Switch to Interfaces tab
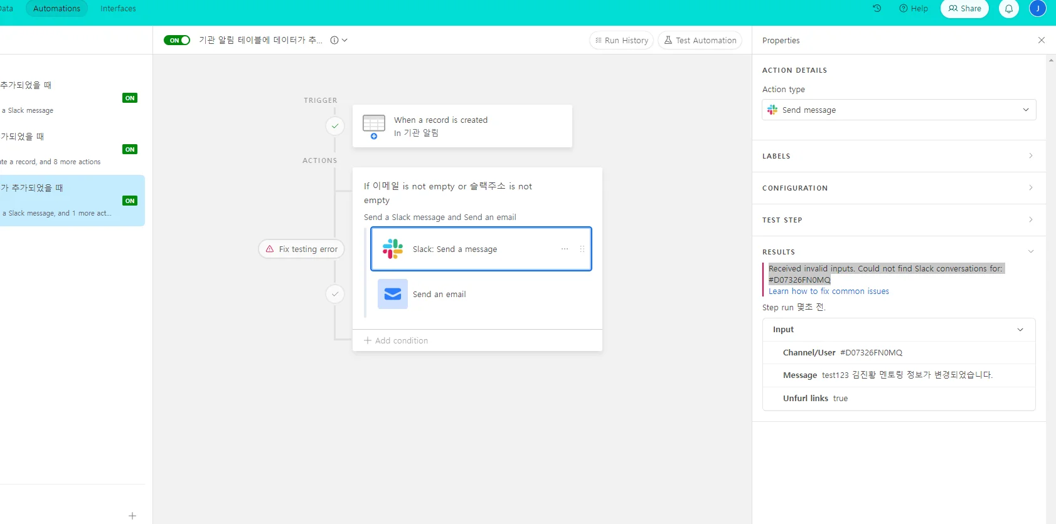Viewport: 1056px width, 524px height. click(118, 9)
